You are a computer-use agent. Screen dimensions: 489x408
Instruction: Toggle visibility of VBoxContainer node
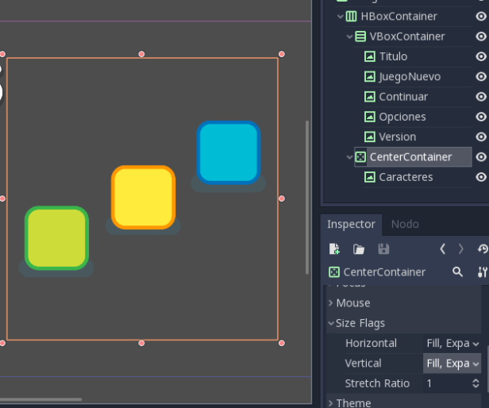pyautogui.click(x=481, y=37)
